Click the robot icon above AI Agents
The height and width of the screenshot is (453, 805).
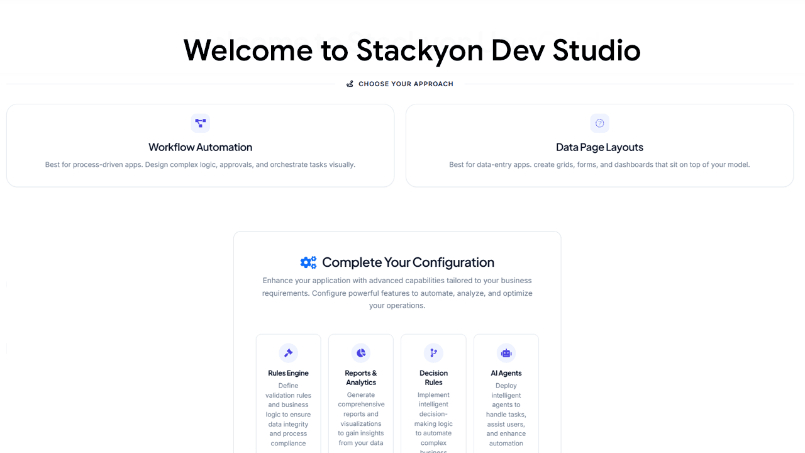pyautogui.click(x=506, y=353)
